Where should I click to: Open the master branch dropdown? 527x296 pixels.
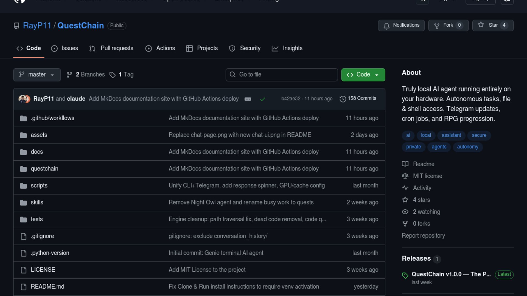(37, 75)
